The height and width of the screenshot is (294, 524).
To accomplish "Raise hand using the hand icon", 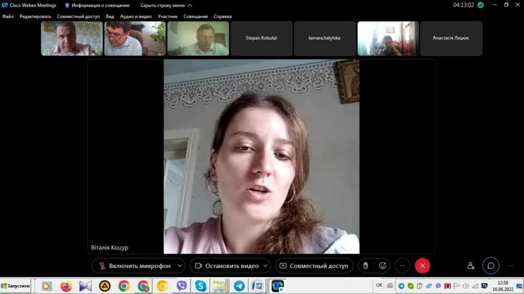I will coord(365,266).
